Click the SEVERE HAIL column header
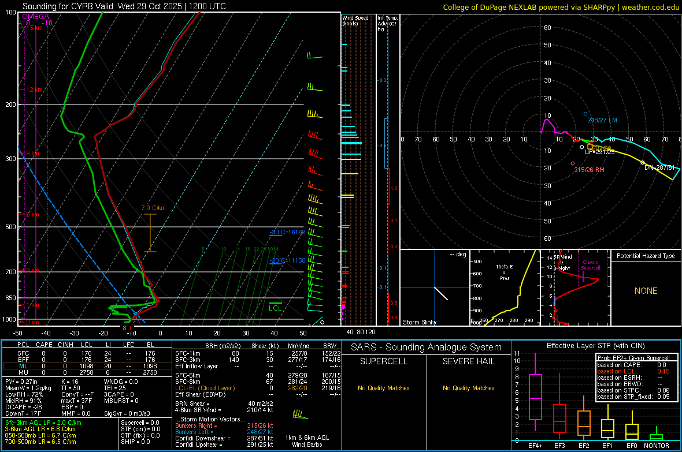 click(x=468, y=361)
